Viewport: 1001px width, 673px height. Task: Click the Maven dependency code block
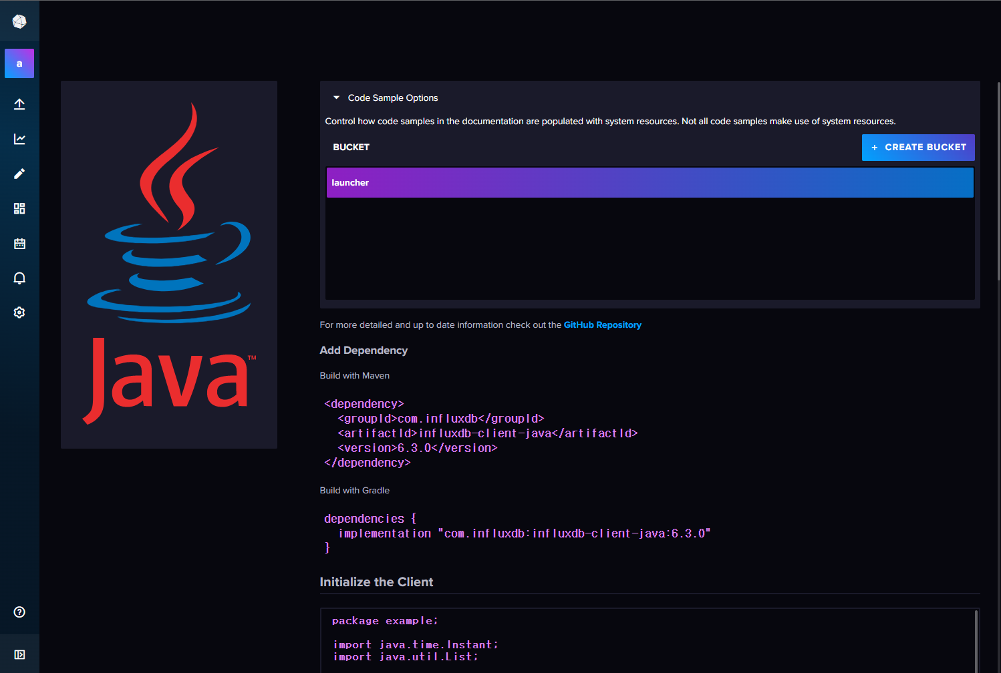pyautogui.click(x=481, y=433)
